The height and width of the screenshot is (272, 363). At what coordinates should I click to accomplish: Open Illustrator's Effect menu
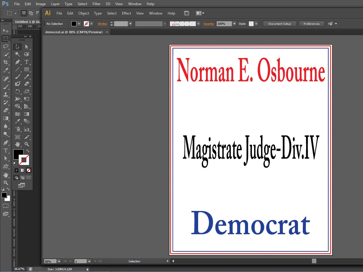[126, 13]
